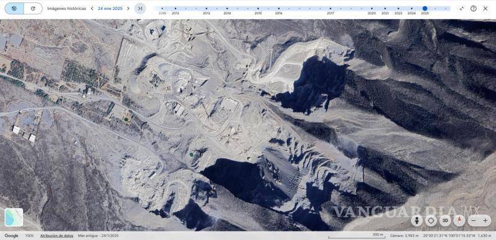Toggle the 3D view button
This screenshot has height=240, width=496.
click(445, 220)
